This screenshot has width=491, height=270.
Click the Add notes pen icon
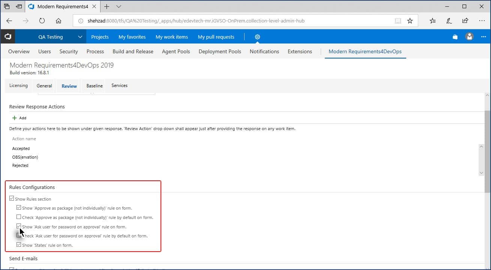(449, 21)
